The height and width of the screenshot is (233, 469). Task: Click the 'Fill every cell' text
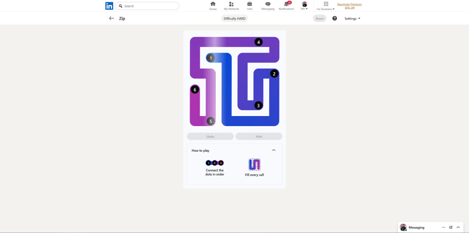pyautogui.click(x=255, y=175)
